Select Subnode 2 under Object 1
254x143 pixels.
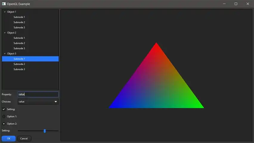pos(19,22)
